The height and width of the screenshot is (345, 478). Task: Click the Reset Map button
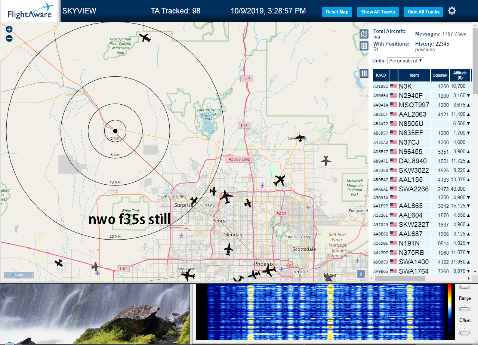click(x=337, y=12)
